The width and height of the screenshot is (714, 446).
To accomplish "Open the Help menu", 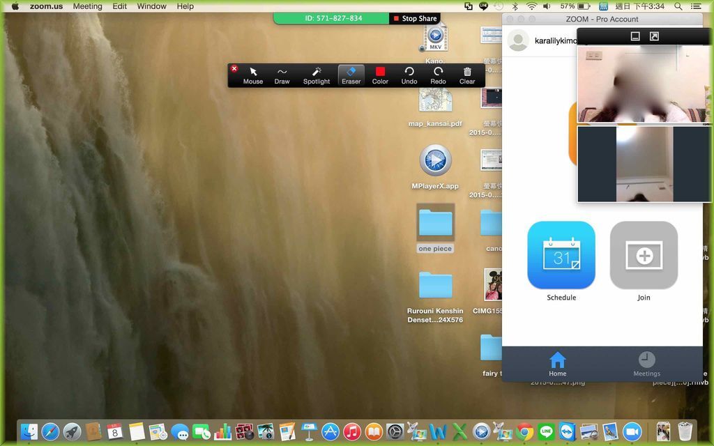I will click(185, 6).
